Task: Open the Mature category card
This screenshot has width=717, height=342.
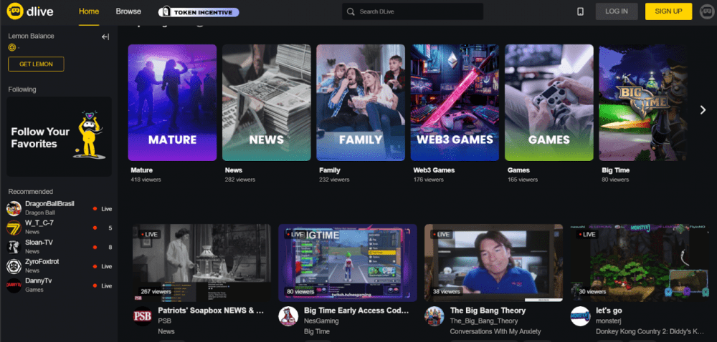Action: [x=172, y=102]
